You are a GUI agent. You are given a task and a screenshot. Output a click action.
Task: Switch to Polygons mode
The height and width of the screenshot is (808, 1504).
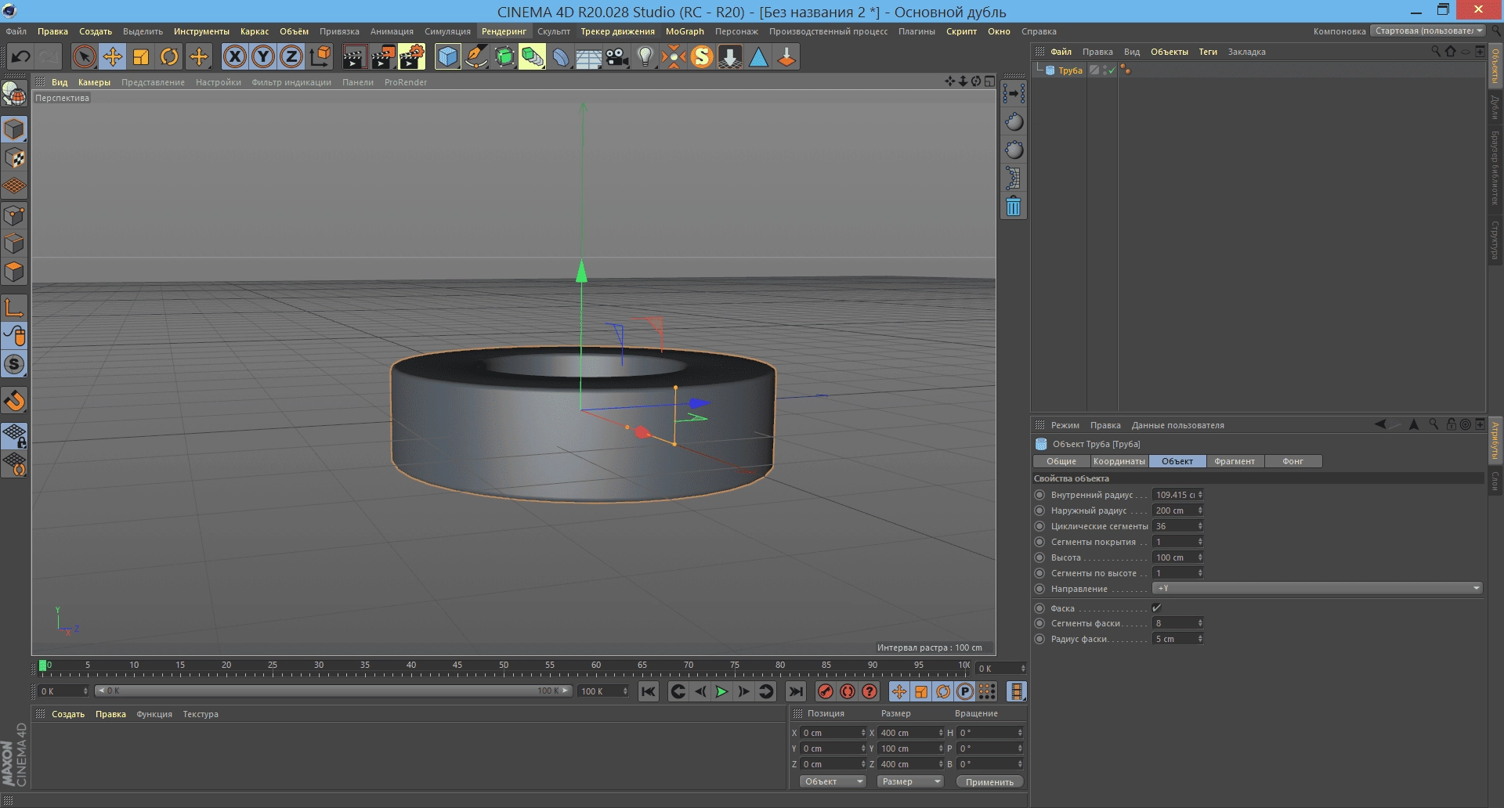(14, 272)
